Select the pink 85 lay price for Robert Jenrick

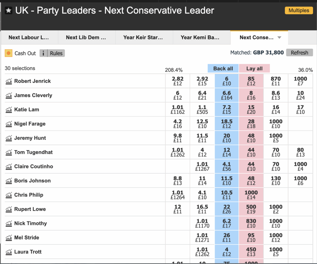(251, 81)
